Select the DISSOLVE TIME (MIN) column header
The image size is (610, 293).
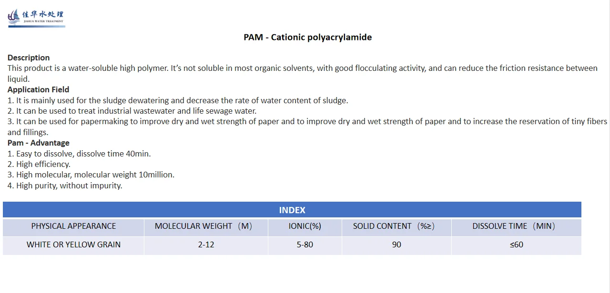514,226
